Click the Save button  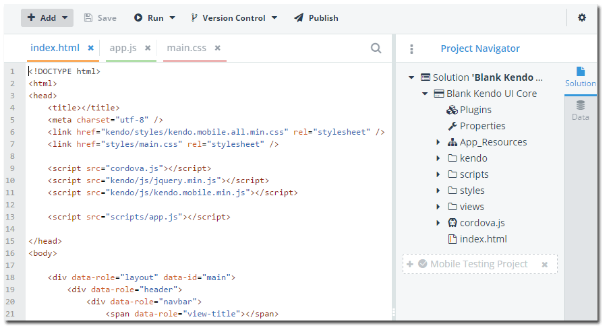(x=100, y=18)
